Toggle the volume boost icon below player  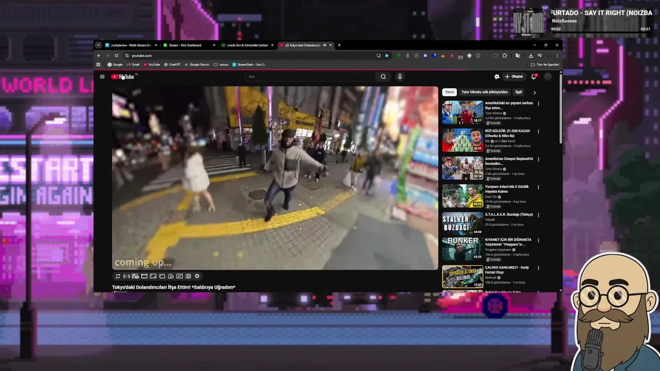126,276
